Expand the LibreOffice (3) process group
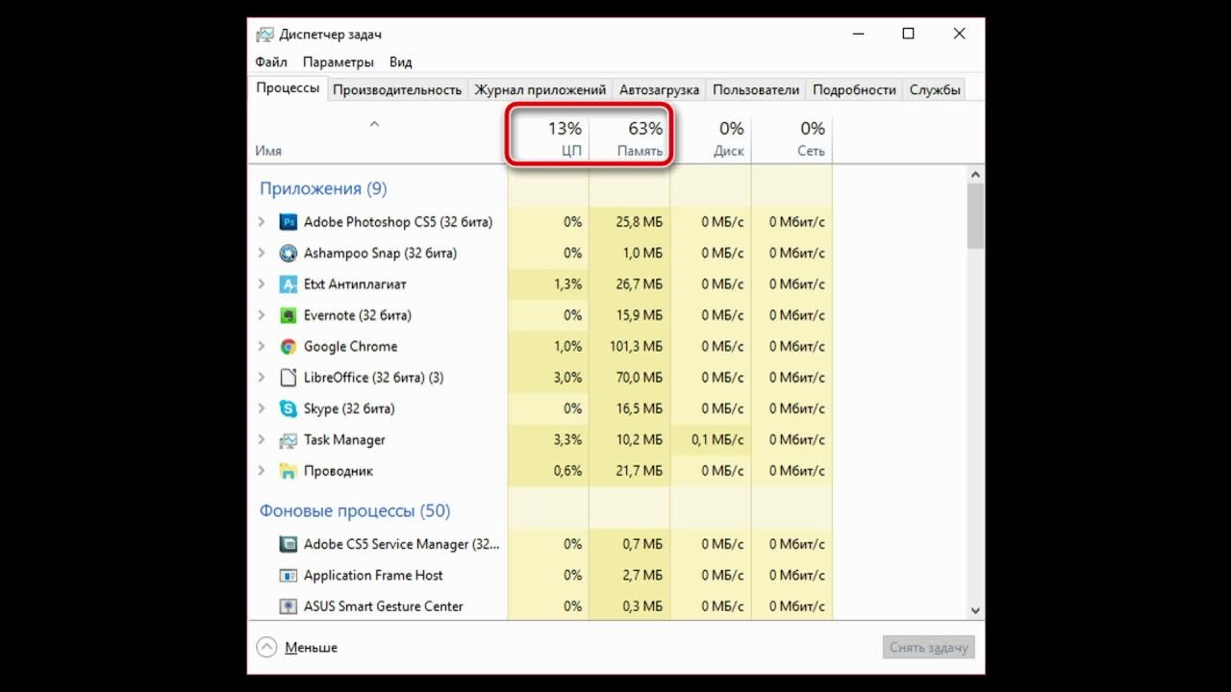 click(x=262, y=378)
